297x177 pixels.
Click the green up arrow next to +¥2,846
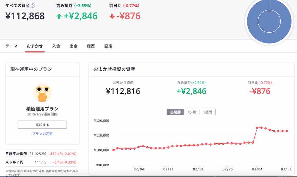click(x=59, y=16)
